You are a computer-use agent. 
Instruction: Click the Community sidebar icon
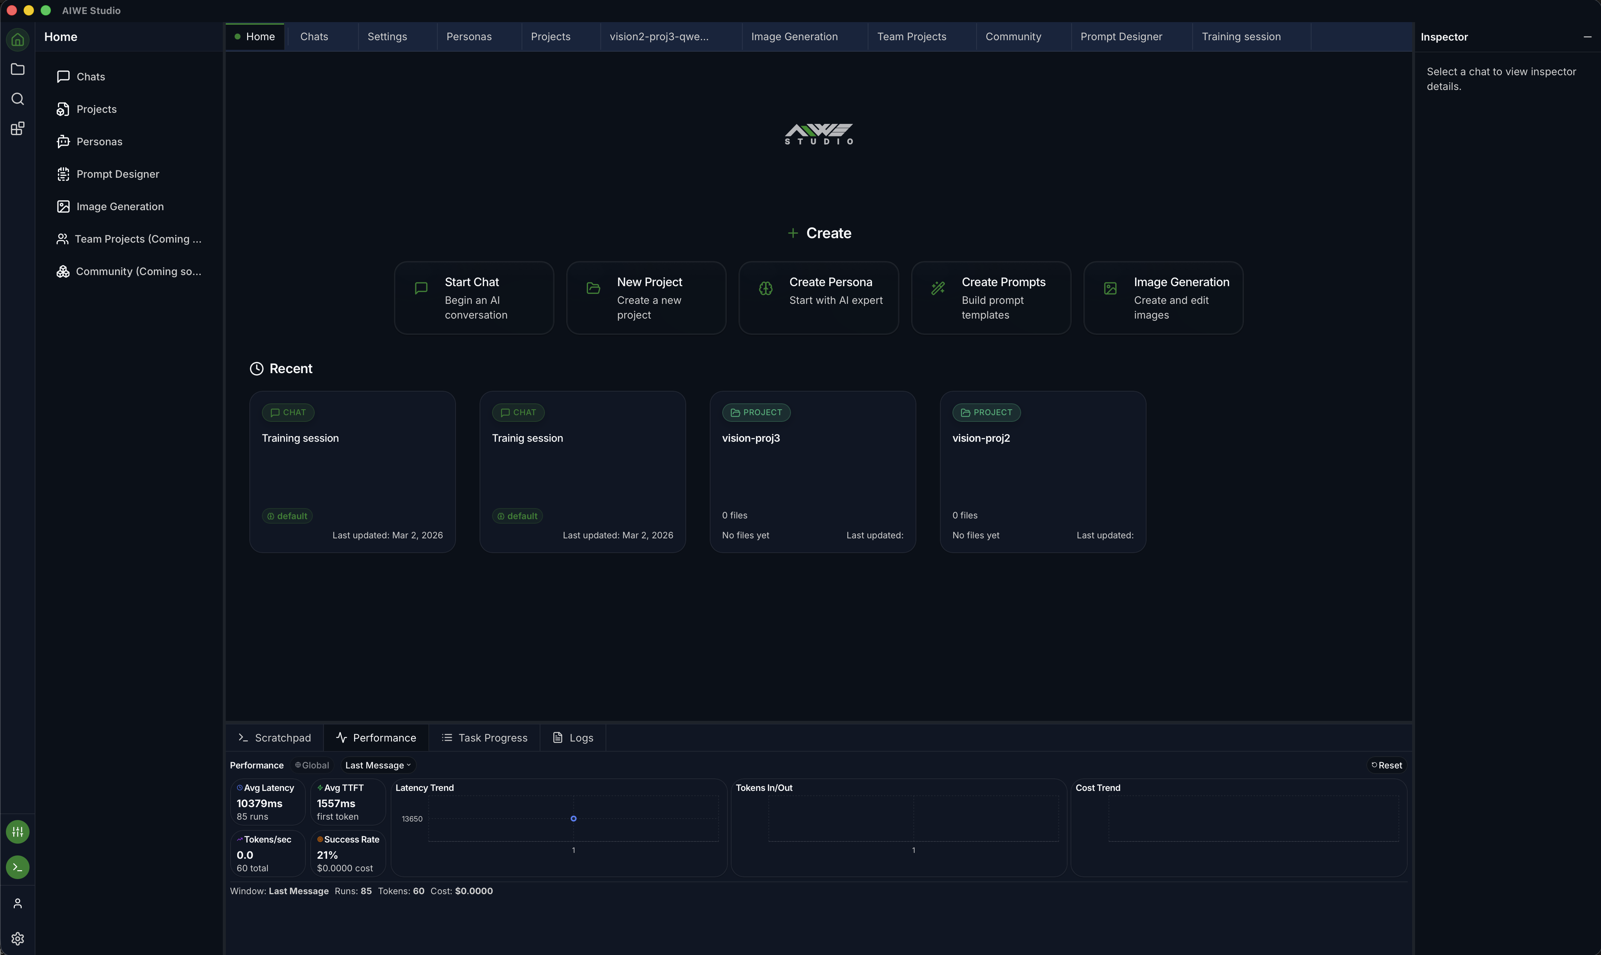[62, 272]
